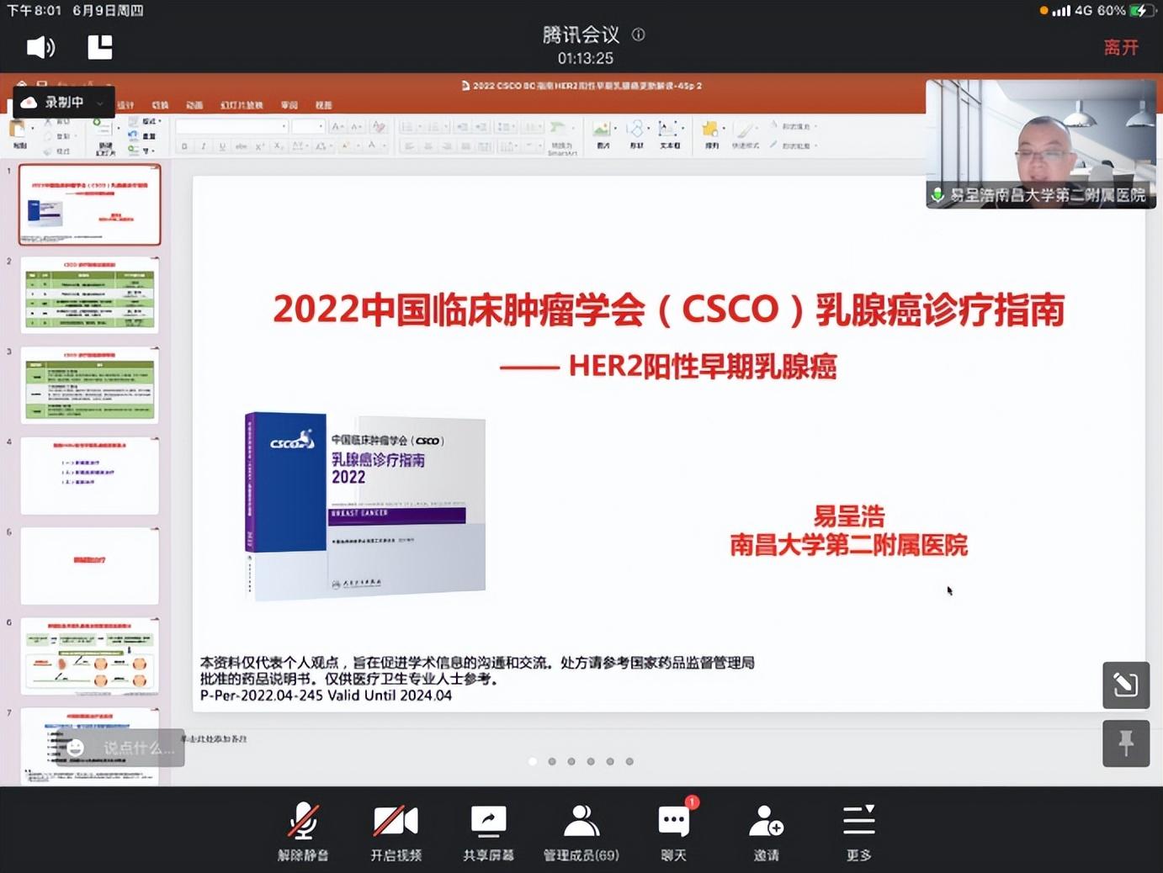Open the font size combo box
Screen dimensions: 1163x873
coord(308,126)
